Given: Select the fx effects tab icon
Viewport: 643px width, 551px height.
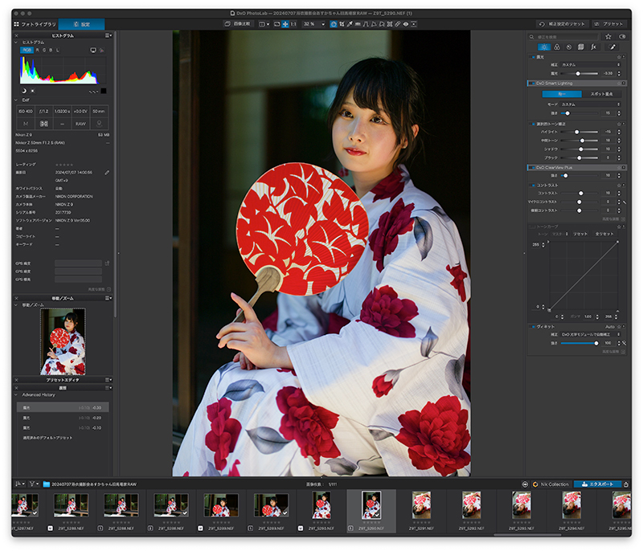Looking at the screenshot, I should pos(593,47).
